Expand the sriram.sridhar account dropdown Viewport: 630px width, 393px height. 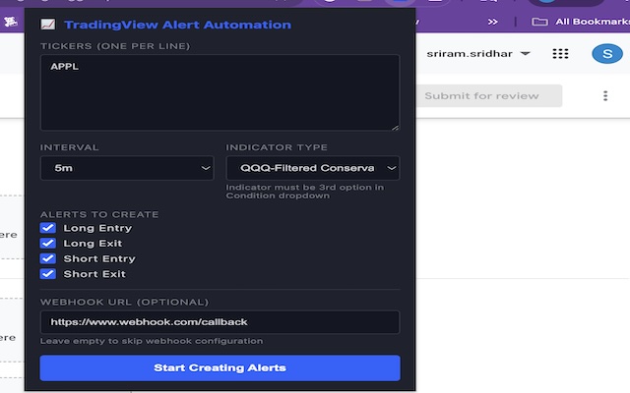click(478, 54)
